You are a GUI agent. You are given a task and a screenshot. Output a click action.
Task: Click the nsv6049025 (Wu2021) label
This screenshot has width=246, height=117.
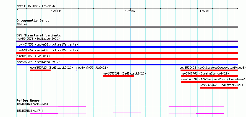[x=92, y=68]
